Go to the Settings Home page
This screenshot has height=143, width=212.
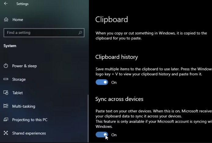pos(17,20)
